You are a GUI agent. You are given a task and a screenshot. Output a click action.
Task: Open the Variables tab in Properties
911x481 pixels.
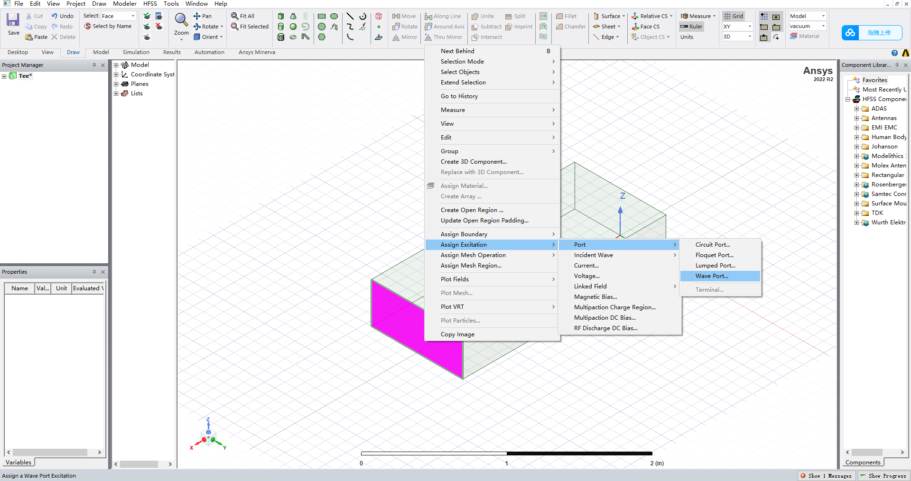(19, 462)
